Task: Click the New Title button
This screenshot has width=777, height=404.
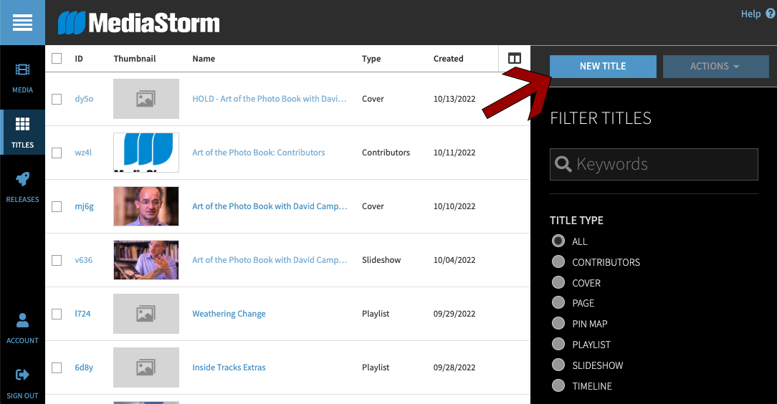Action: 603,67
